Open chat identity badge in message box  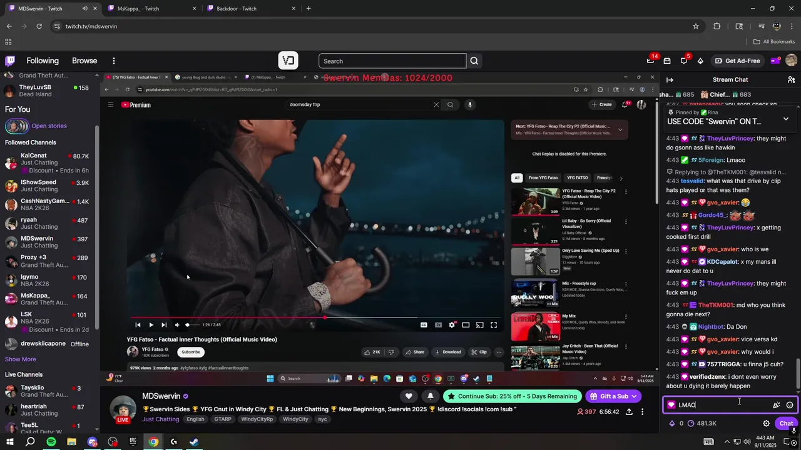click(671, 405)
